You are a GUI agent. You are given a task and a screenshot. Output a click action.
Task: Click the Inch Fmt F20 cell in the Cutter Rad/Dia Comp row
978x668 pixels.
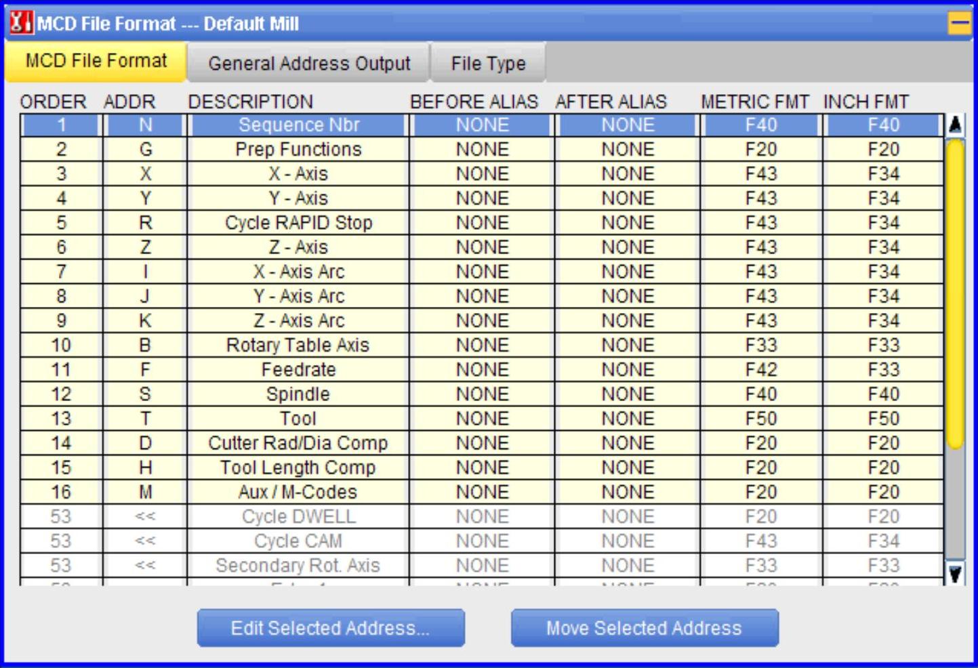click(884, 443)
